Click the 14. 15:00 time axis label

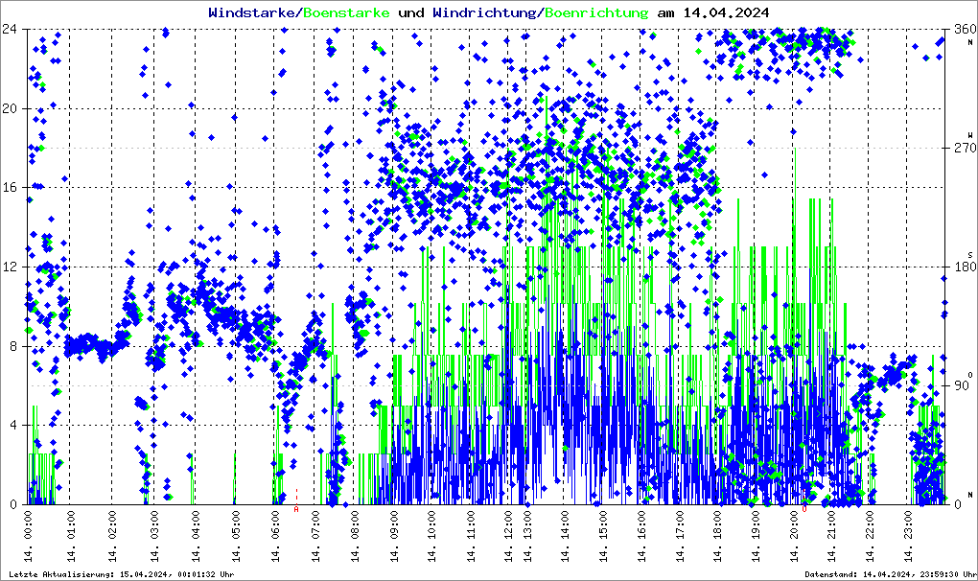(603, 536)
